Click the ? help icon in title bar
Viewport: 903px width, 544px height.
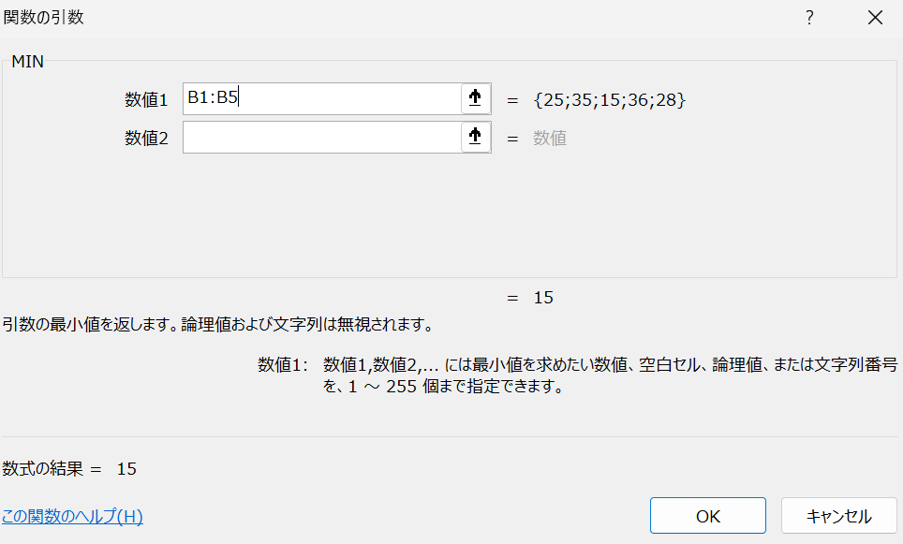click(809, 18)
